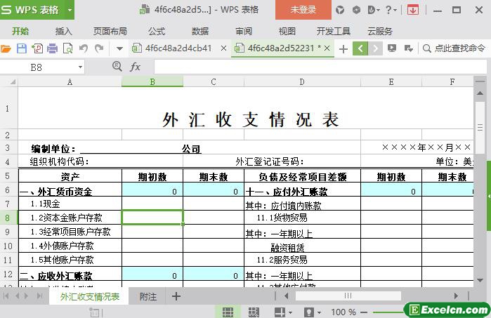Undo the last action
Screen dimensions: 491x318
(84, 48)
